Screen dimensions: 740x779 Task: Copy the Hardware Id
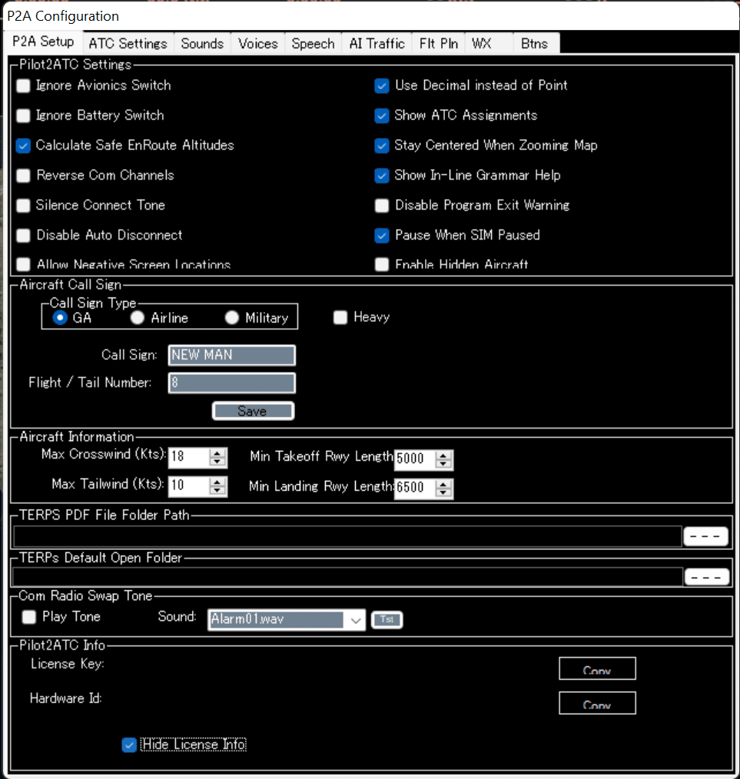tap(597, 703)
